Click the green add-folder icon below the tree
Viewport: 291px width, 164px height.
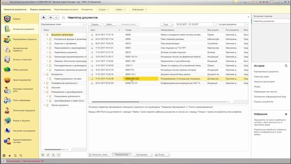[43, 155]
